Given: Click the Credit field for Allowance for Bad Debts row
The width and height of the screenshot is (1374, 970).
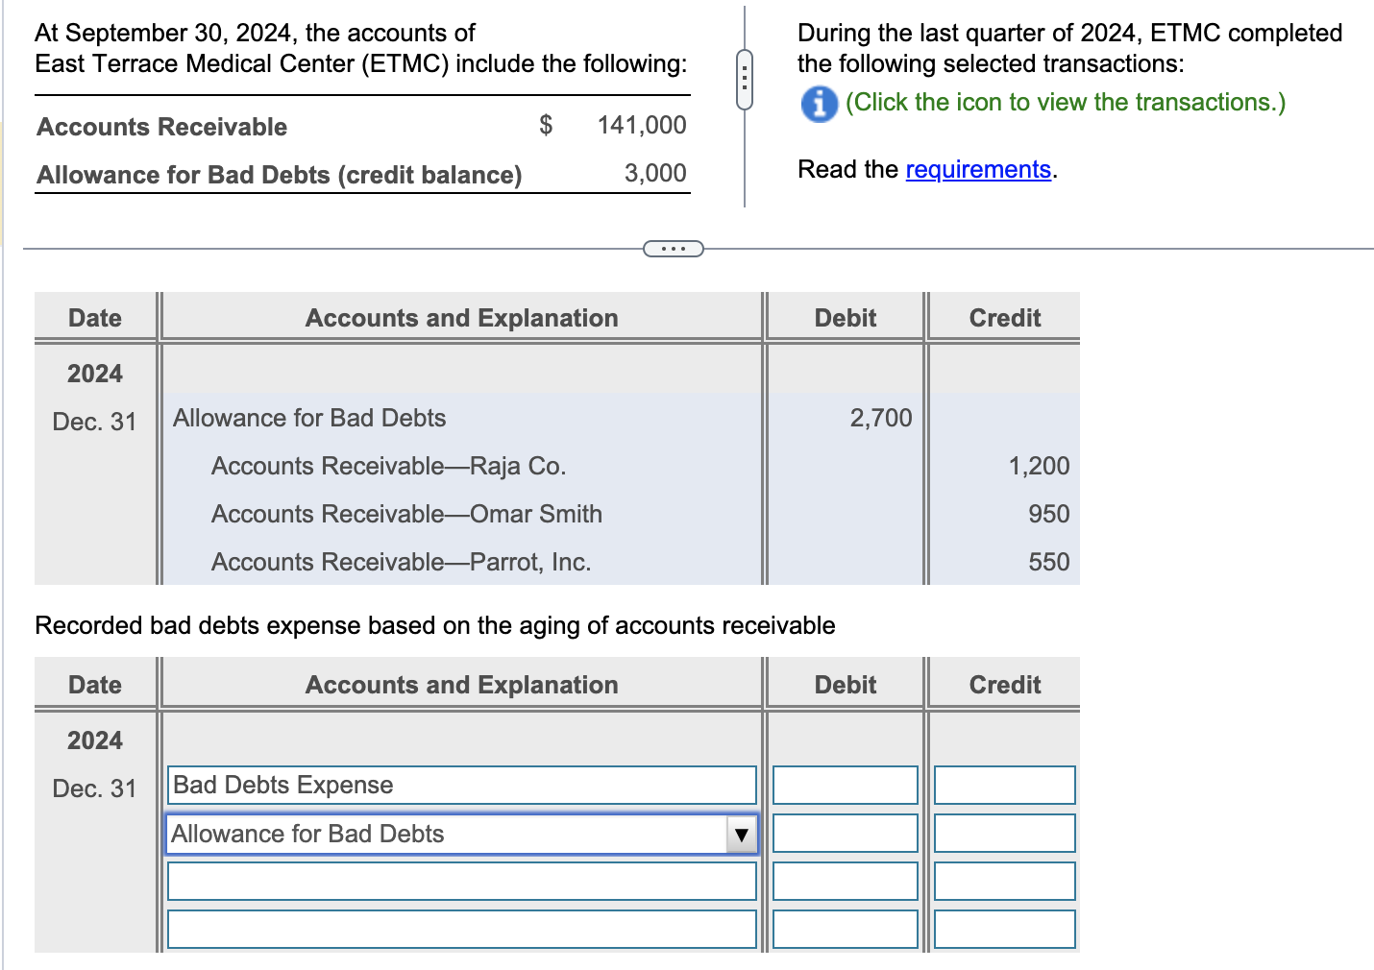Looking at the screenshot, I should [x=1004, y=833].
